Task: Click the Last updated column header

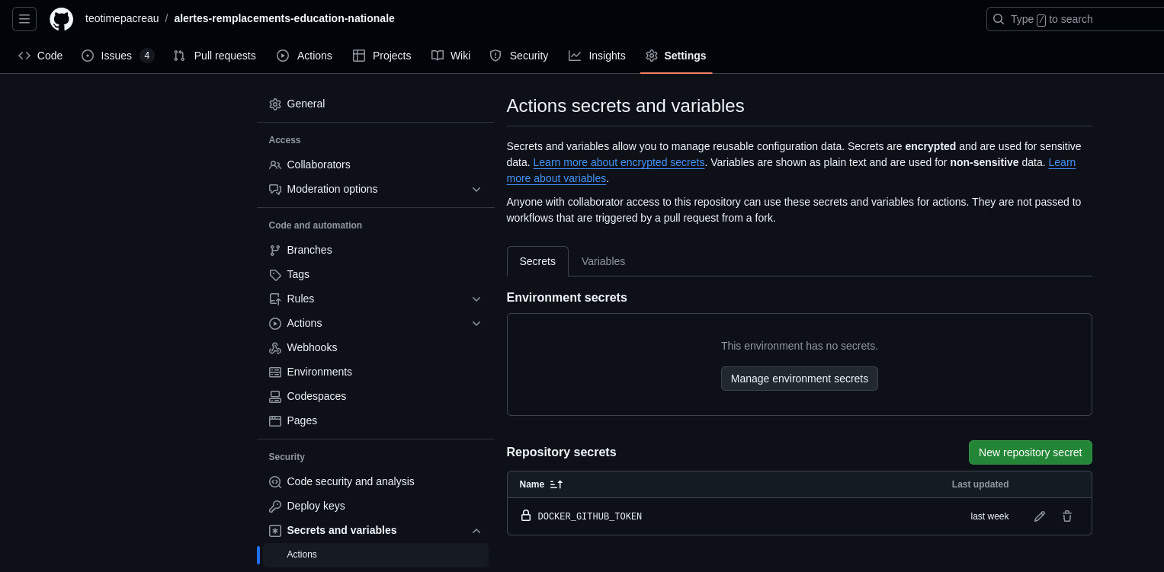Action: (x=980, y=484)
